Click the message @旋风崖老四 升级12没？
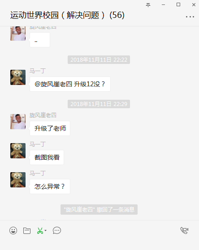Viewport: 199px width, 250px height. point(70,84)
